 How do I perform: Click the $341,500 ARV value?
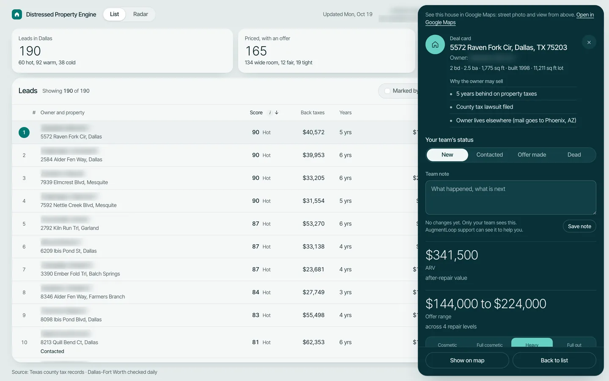coord(452,255)
